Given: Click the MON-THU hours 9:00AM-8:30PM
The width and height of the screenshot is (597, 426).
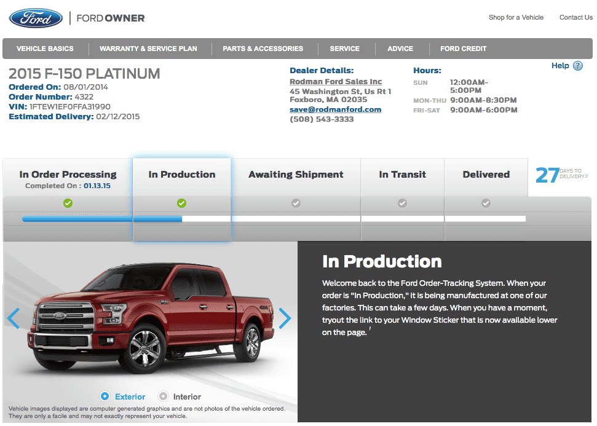Looking at the screenshot, I should (x=483, y=100).
